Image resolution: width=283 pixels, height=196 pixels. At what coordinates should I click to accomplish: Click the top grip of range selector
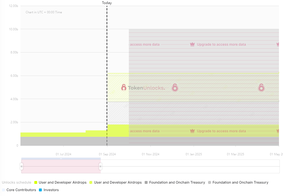pyautogui.click(x=61, y=158)
